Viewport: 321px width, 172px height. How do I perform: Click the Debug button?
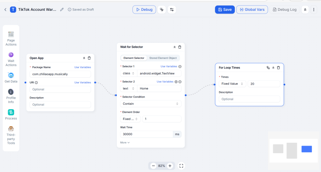click(144, 10)
